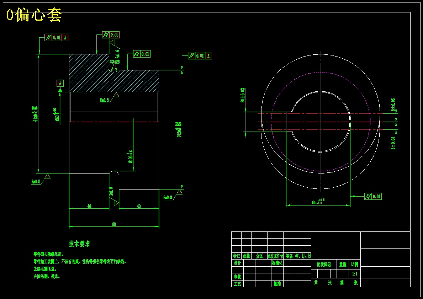Screen dimensions: 423x299
Task: Click the 年、月、日 title block cell
Action: [303, 256]
